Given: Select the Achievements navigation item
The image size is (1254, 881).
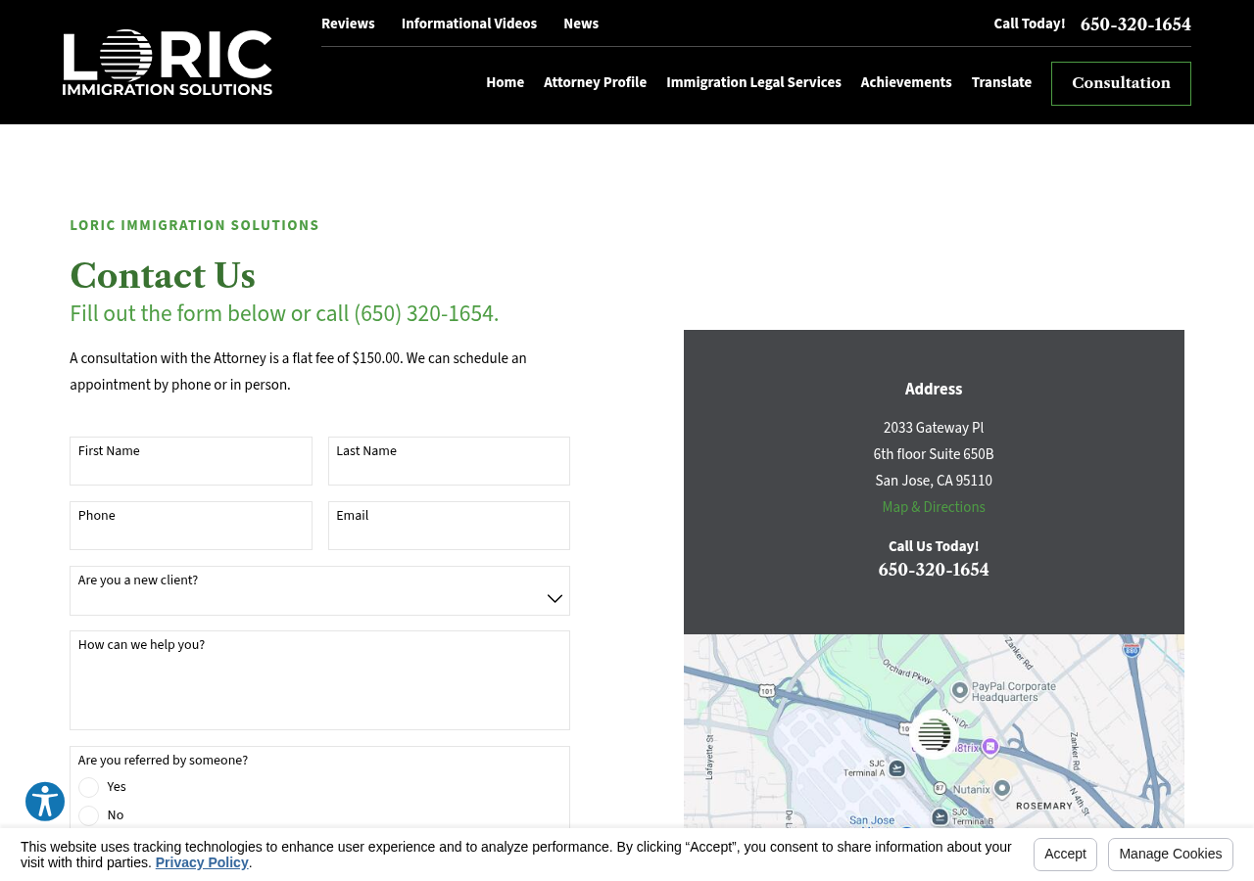Looking at the screenshot, I should pos(906,82).
